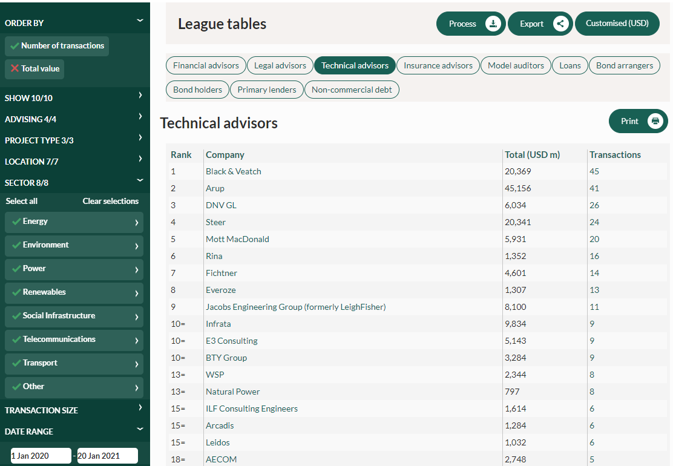Expand the Transport sub-sector arrow

point(137,364)
